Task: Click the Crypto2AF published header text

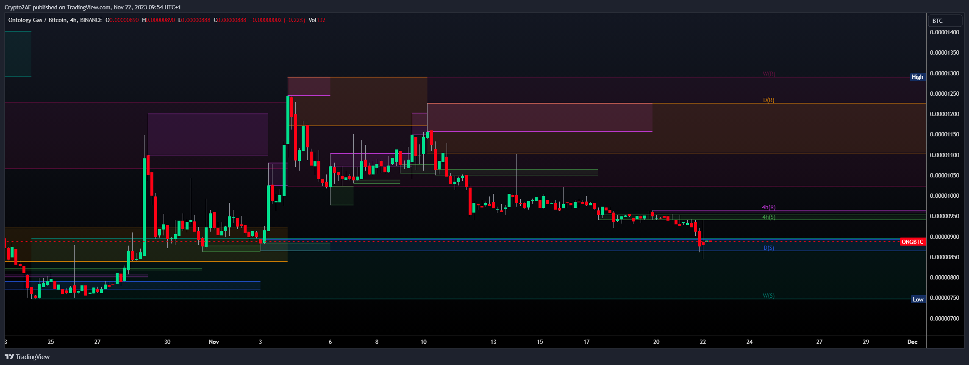Action: 92,7
